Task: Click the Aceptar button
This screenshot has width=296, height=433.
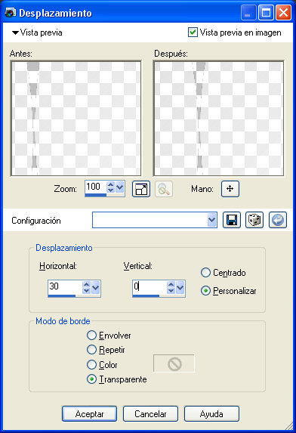Action: 89,413
